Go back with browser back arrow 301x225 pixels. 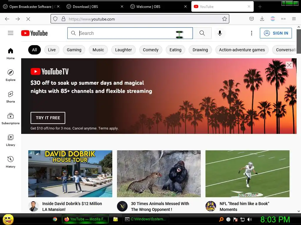[x=7, y=19]
